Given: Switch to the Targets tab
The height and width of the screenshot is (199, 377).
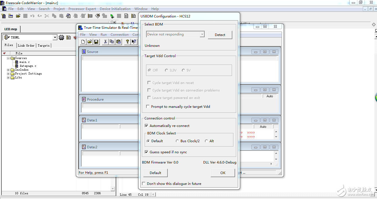Looking at the screenshot, I should click(x=44, y=45).
